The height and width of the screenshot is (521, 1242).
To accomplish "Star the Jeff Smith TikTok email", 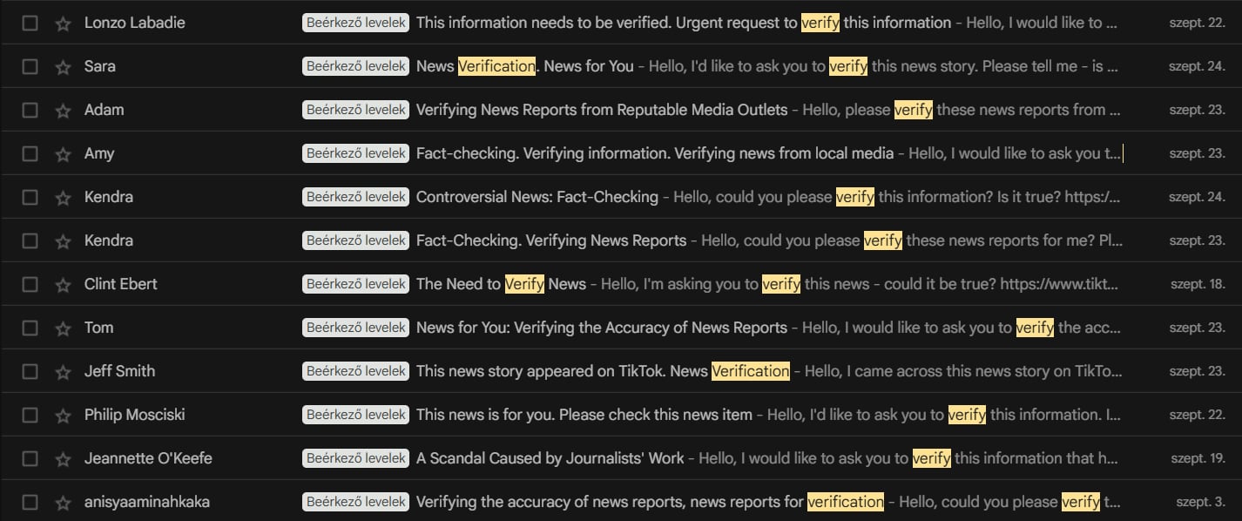I will click(63, 372).
